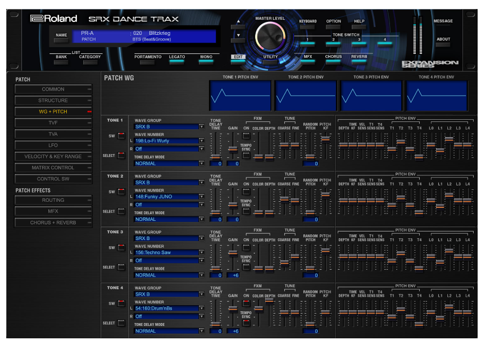Screen dimensions: 490x349
Task: Open the Tone 4 pitch envelope graph
Action: coord(437,96)
